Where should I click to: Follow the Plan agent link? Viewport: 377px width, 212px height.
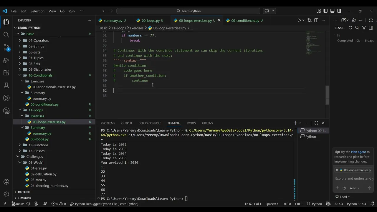pos(358,152)
